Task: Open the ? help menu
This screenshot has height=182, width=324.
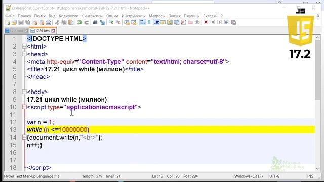Action: (x=222, y=16)
